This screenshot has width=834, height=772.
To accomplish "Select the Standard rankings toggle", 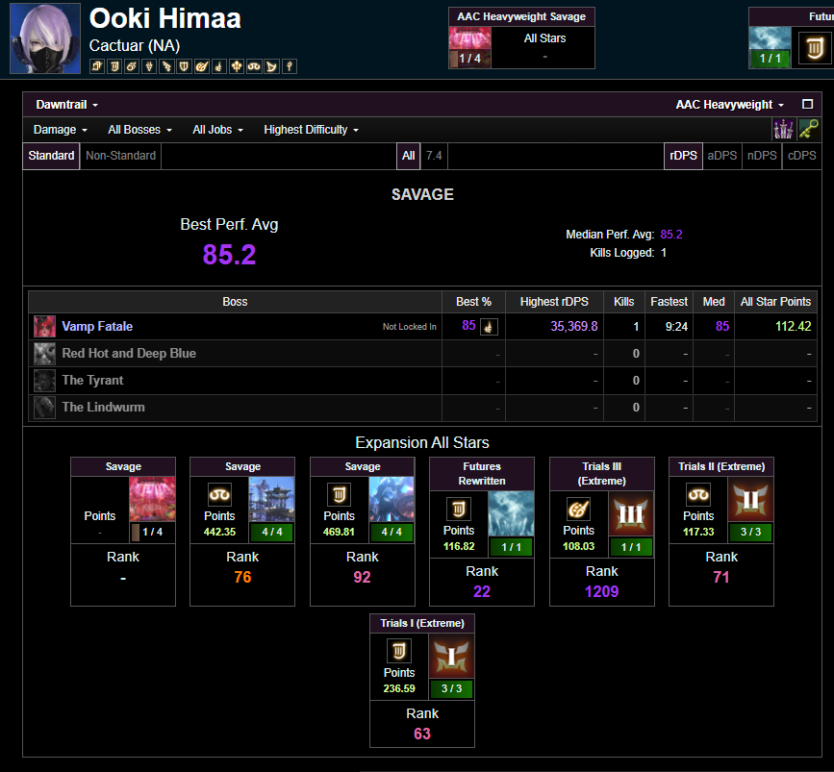I will [51, 156].
